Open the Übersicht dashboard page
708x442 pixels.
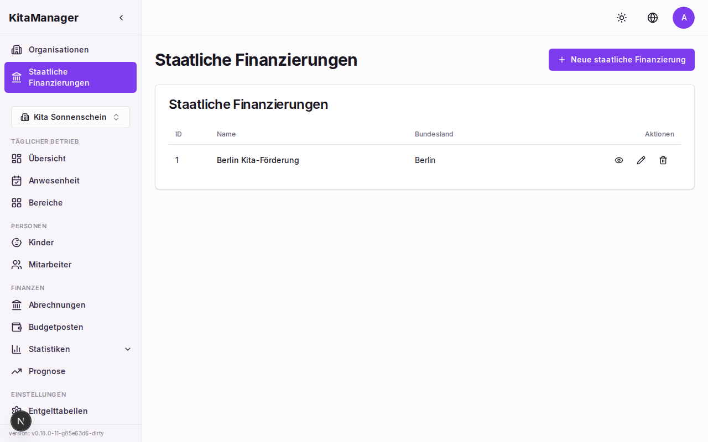tap(47, 159)
